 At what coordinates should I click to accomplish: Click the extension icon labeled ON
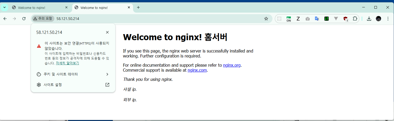pyautogui.click(x=289, y=19)
